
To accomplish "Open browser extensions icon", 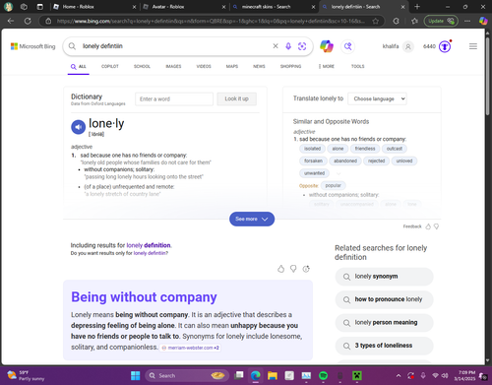I will pos(397,21).
